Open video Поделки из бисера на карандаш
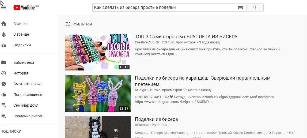Image resolution: width=307 pixels, height=138 pixels. 203,81
